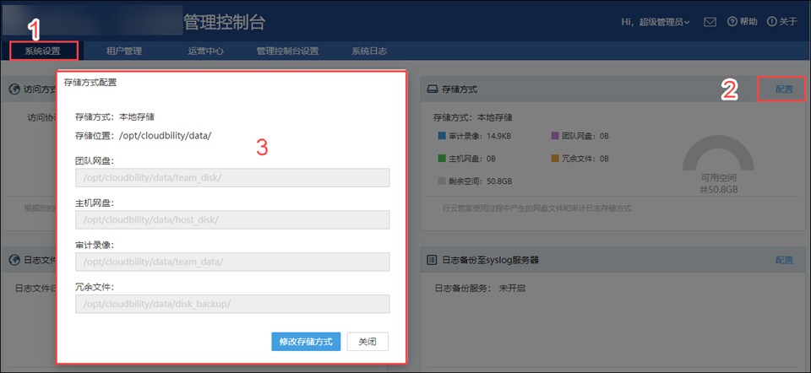
Task: Click the 关闭 button in dialog
Action: pyautogui.click(x=367, y=342)
